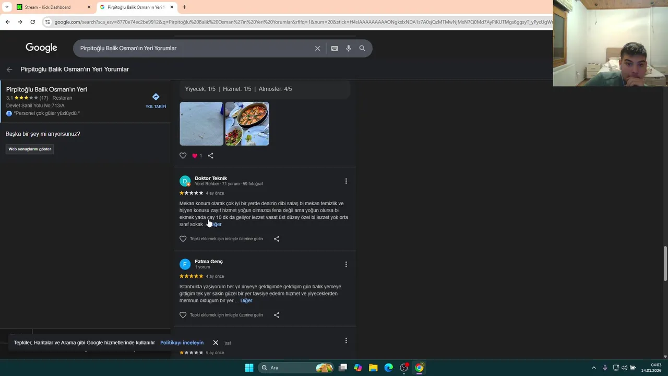This screenshot has width=668, height=376.
Task: Open more options for Fatma Genç review
Action: click(346, 264)
